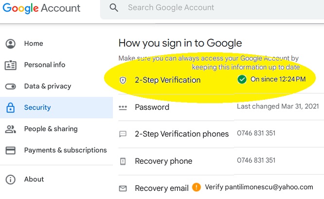The width and height of the screenshot is (324, 199).
Task: Open 2-Step Verification phones row
Action: [181, 134]
